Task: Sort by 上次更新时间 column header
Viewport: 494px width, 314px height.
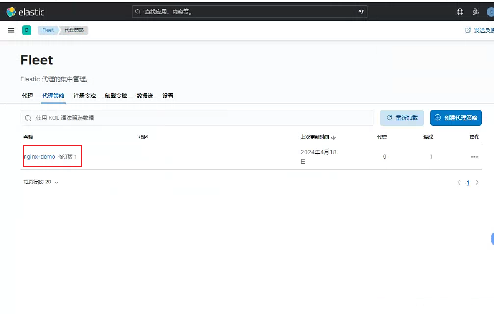Action: click(318, 137)
